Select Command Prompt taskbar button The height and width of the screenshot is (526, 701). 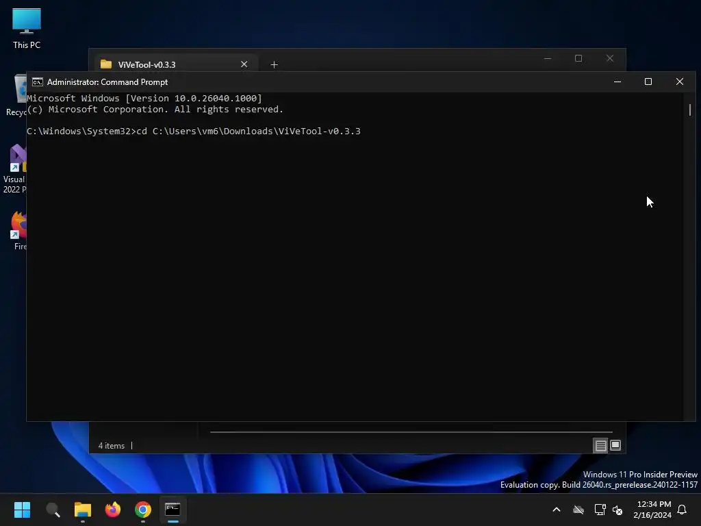173,510
